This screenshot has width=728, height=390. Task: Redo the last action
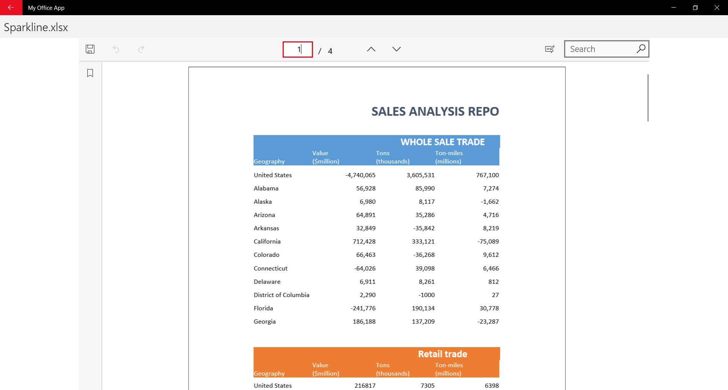point(141,49)
